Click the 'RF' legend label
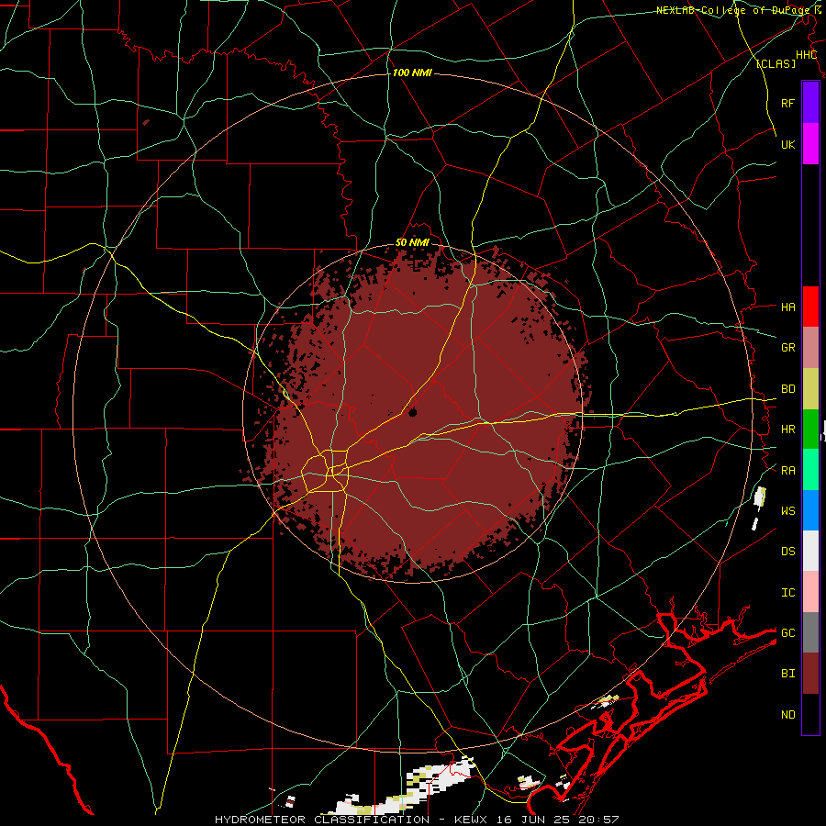 pos(787,103)
